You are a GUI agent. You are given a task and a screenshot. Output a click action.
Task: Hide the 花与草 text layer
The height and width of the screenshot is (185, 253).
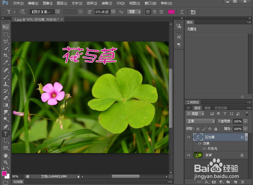(188, 137)
